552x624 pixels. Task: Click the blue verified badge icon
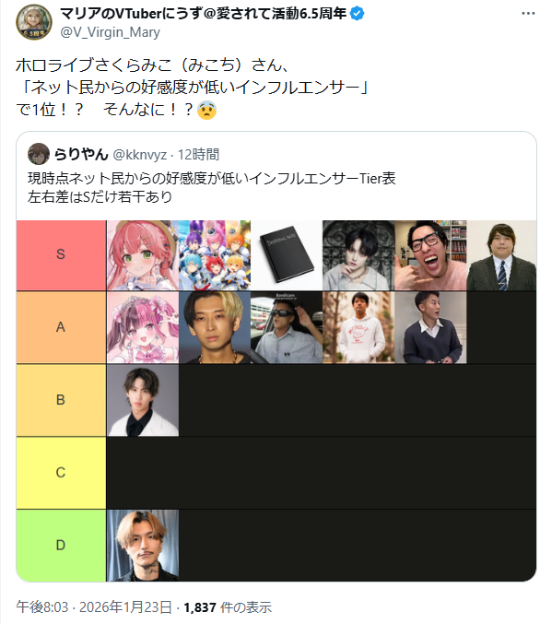[357, 14]
